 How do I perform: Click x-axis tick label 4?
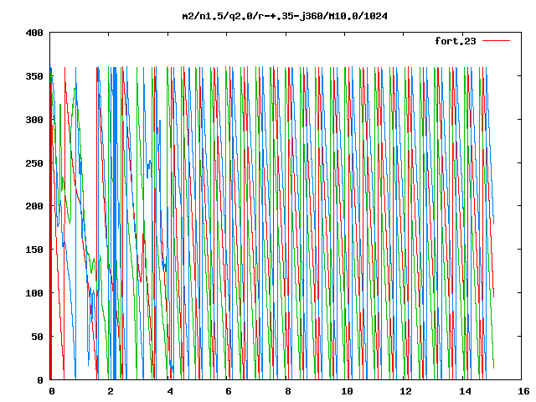click(x=170, y=391)
